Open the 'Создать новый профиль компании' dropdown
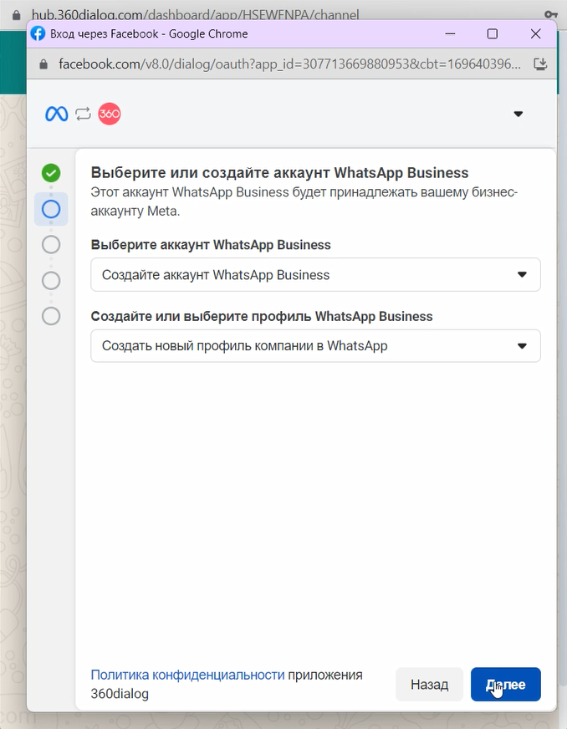Viewport: 567px width, 729px height. pos(315,346)
